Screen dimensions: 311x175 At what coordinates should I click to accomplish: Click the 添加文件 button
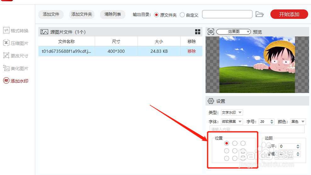point(51,14)
